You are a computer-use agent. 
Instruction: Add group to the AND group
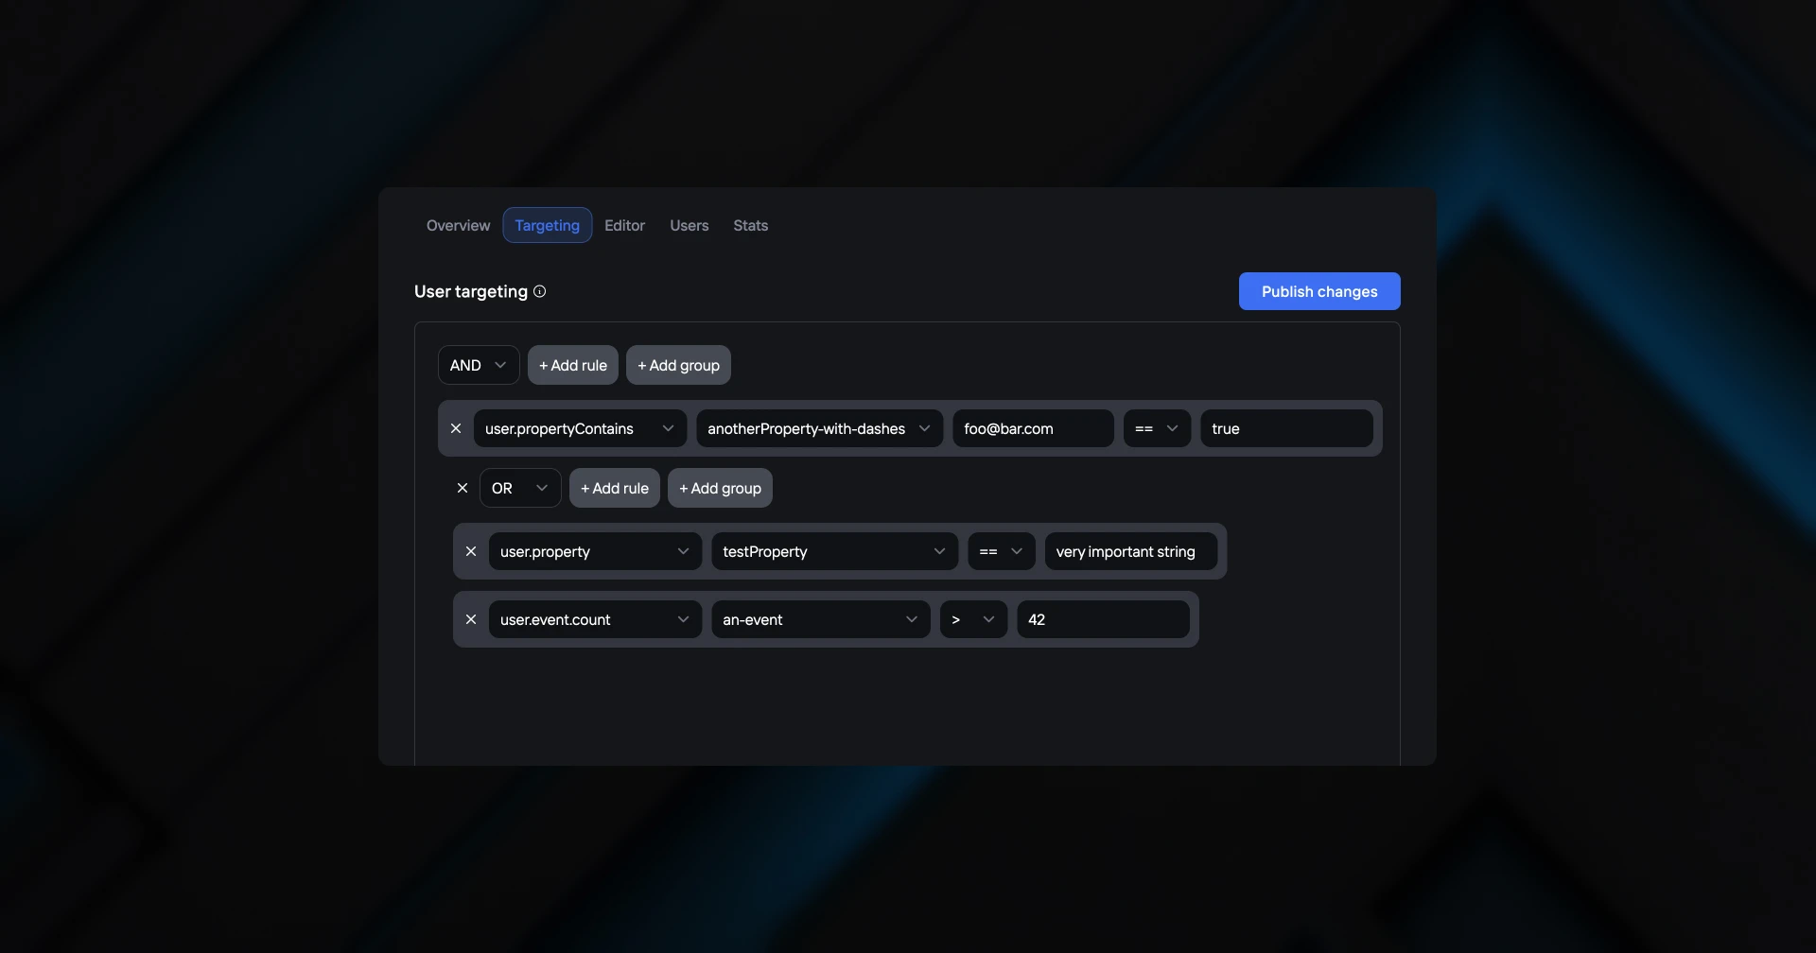point(678,365)
